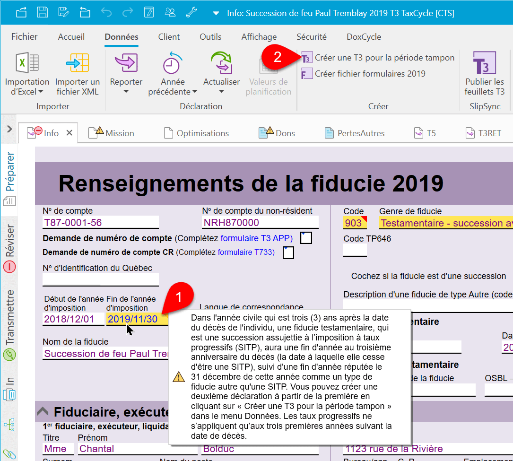Click the green icon below Transmettre
Image resolution: width=513 pixels, height=461 pixels.
[9, 355]
